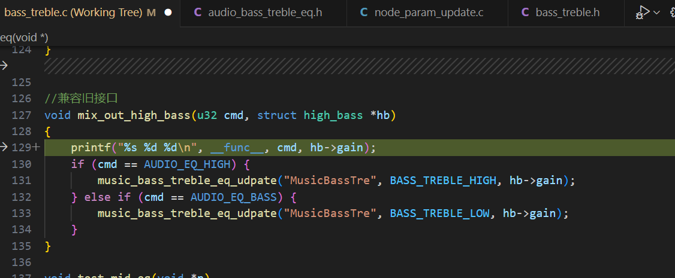Image resolution: width=675 pixels, height=278 pixels.
Task: Click the "MusicBassTre" string on line 131
Action: [330, 180]
